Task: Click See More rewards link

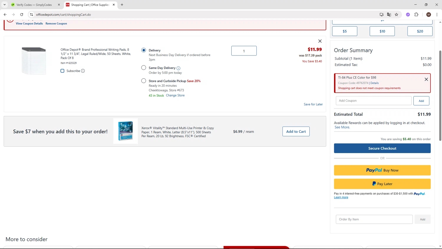Action: [x=342, y=127]
